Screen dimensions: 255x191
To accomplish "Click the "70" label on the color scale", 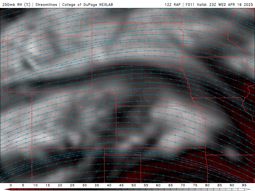I will pos(183,185).
